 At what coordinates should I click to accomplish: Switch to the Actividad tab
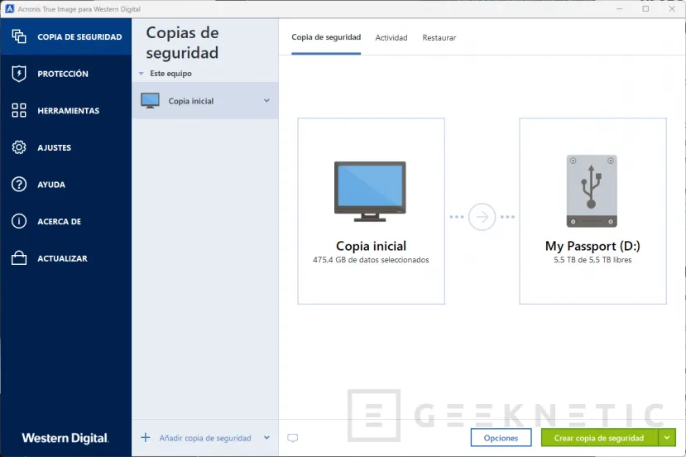tap(391, 37)
